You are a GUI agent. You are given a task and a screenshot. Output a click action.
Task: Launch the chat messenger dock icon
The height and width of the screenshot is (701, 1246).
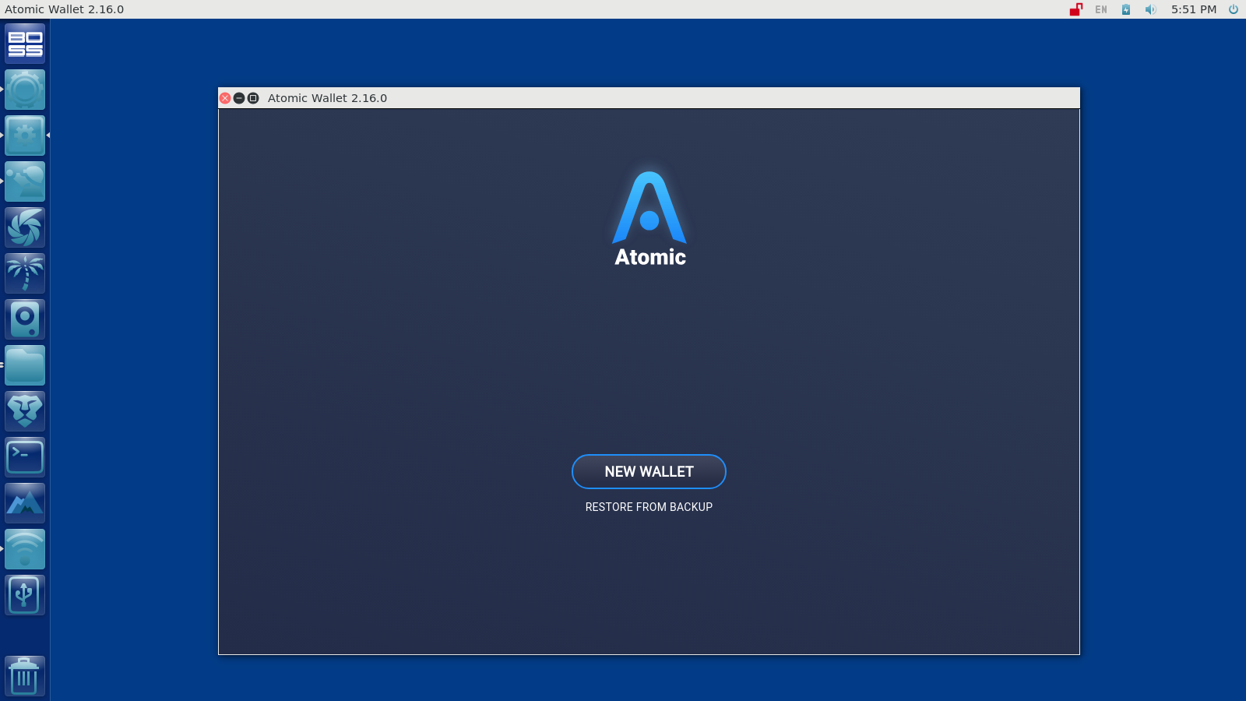pos(25,181)
